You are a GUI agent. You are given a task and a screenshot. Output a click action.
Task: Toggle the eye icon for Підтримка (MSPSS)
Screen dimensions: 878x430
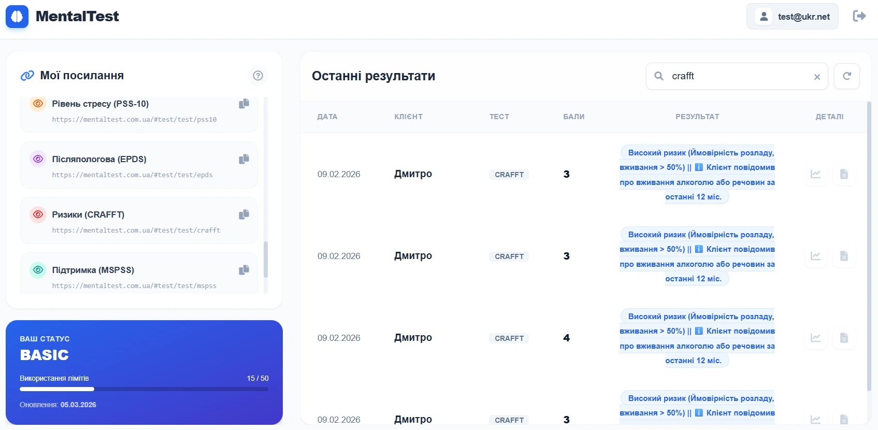38,269
